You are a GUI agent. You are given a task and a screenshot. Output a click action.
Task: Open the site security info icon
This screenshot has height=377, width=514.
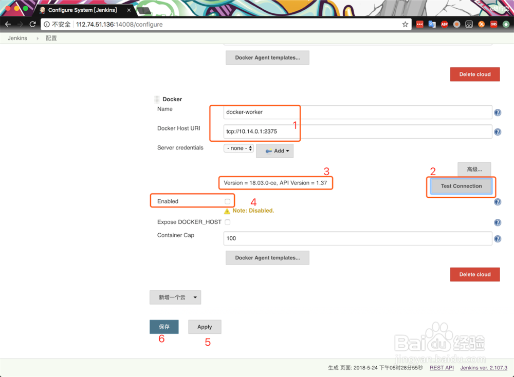click(47, 24)
